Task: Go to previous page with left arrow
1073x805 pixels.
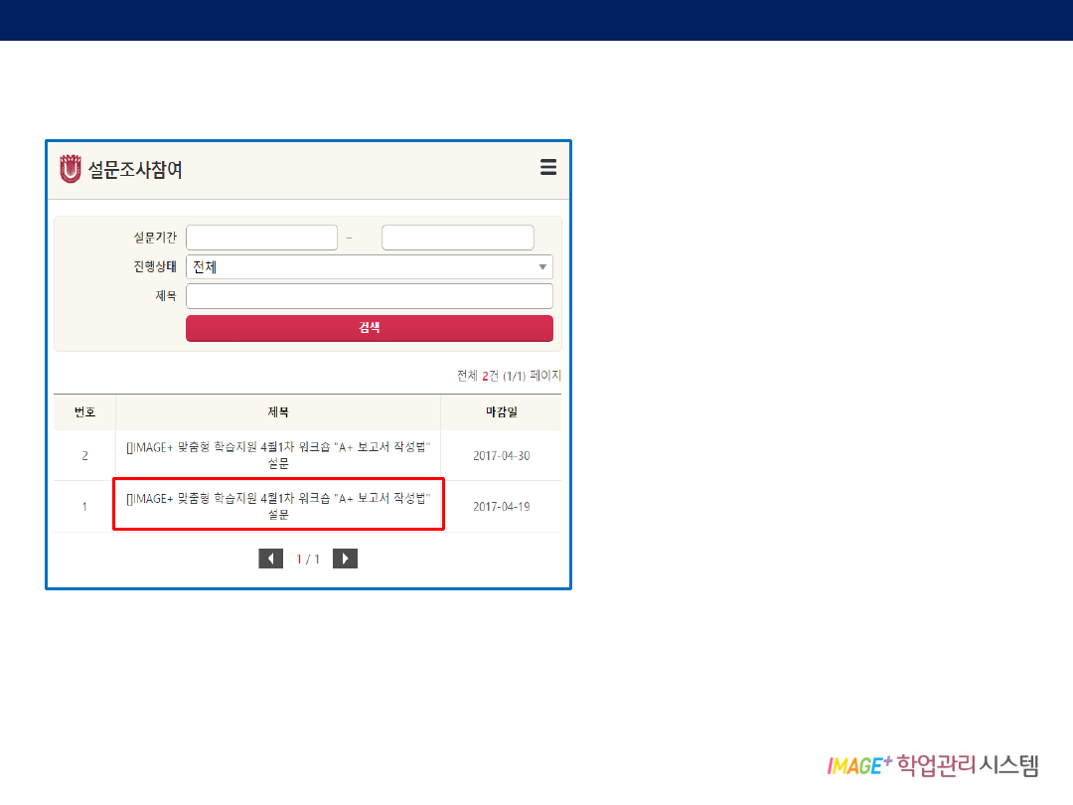Action: tap(270, 559)
